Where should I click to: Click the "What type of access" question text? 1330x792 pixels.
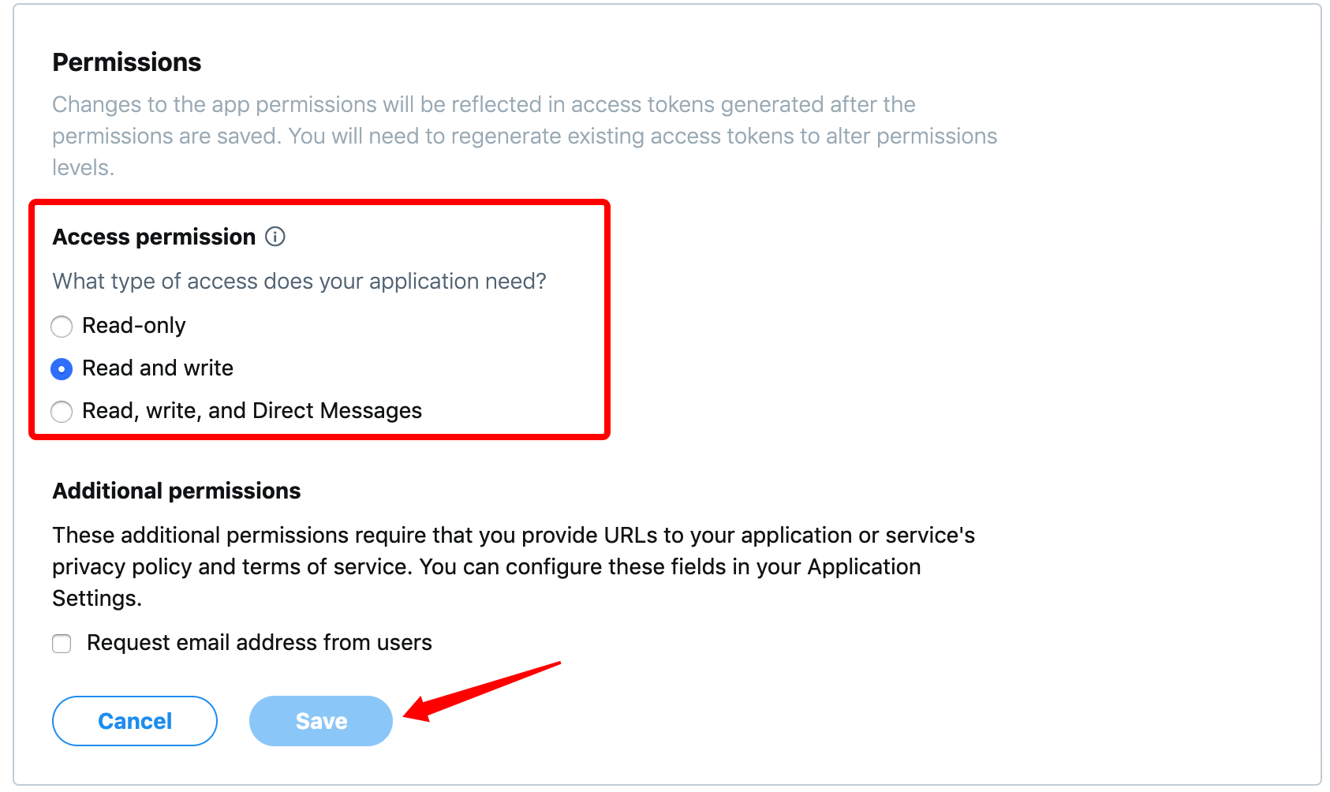point(299,282)
